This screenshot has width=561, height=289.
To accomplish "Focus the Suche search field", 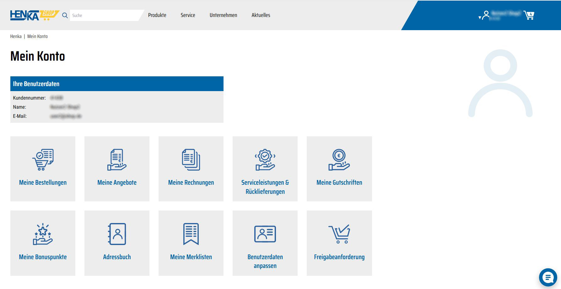I will [x=104, y=15].
